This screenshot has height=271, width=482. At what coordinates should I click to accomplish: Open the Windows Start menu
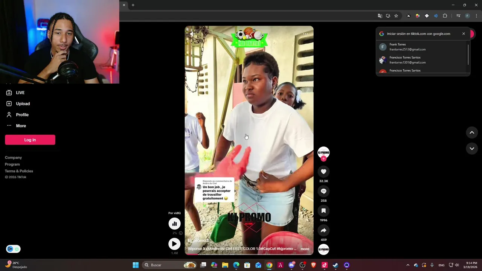pyautogui.click(x=136, y=265)
